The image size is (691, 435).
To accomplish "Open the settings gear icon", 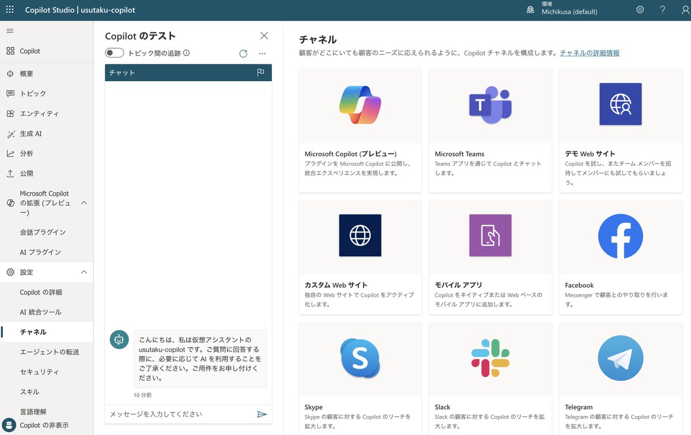I will tap(640, 10).
